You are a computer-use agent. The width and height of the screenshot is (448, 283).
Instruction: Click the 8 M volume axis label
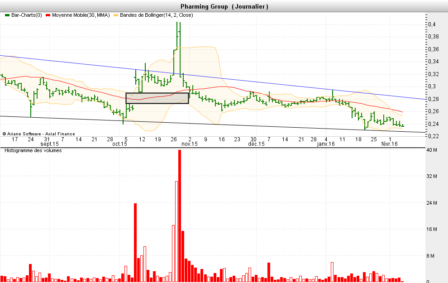[x=430, y=256]
